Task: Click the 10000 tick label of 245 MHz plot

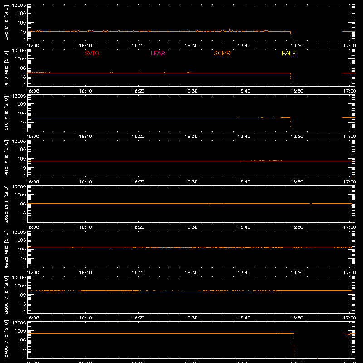Action: (x=19, y=5)
